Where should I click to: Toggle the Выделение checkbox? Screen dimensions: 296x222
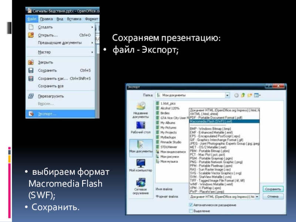click(x=191, y=211)
